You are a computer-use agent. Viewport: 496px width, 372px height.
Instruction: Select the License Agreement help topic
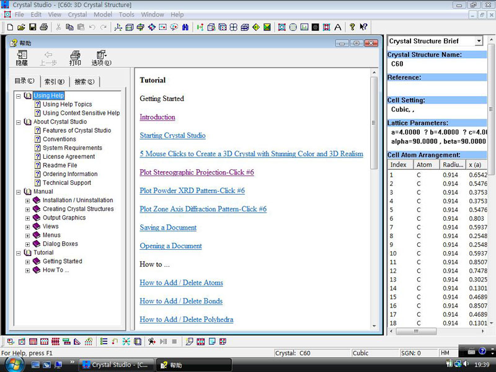(69, 157)
